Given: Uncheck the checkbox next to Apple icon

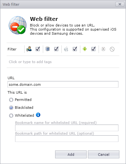Looking at the screenshot, I should pos(75,49).
